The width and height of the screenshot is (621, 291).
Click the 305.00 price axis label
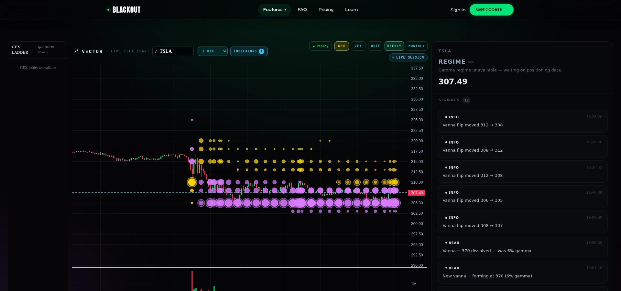click(417, 203)
